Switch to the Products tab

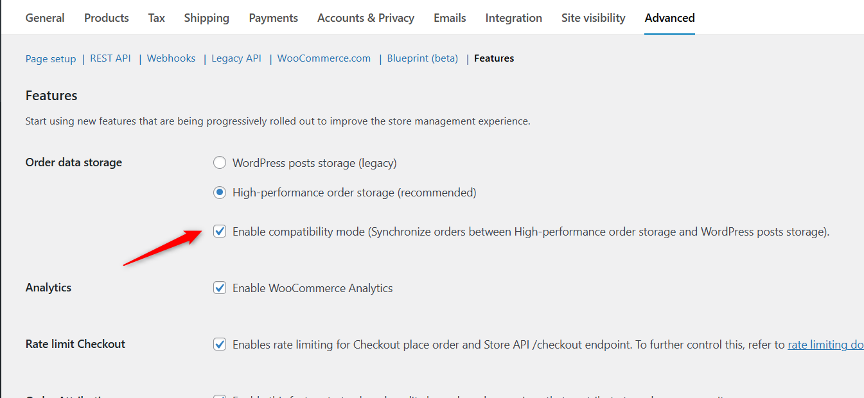tap(107, 18)
